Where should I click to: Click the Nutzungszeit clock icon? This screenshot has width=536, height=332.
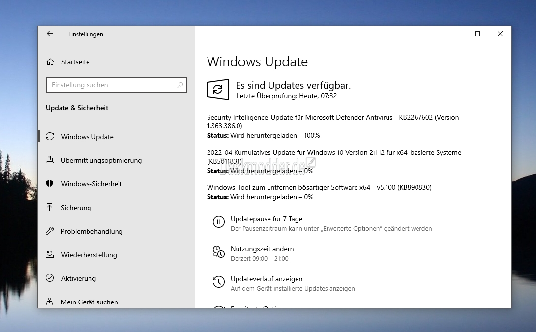click(218, 252)
